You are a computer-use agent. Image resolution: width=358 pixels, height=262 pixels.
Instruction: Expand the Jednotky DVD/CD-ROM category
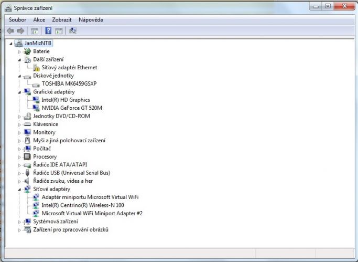(x=19, y=117)
